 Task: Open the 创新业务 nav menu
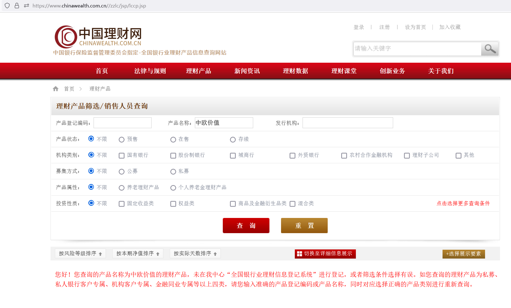(x=392, y=71)
